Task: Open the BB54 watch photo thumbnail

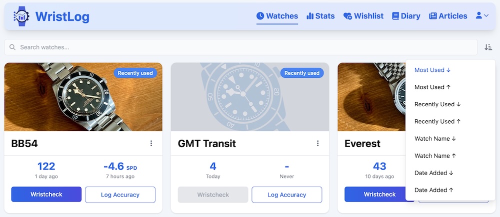Action: [83, 97]
